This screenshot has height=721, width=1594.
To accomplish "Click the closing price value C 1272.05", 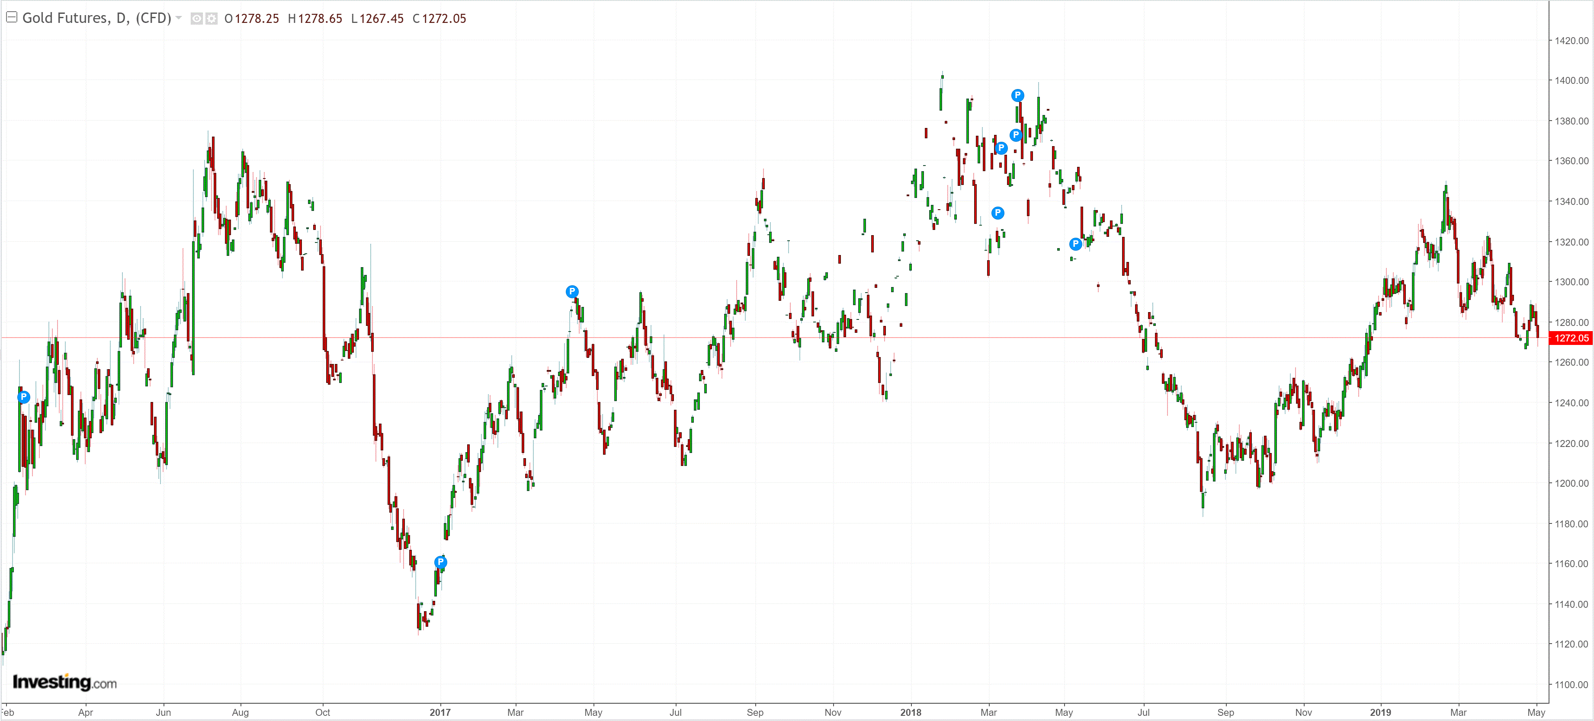I will click(439, 19).
